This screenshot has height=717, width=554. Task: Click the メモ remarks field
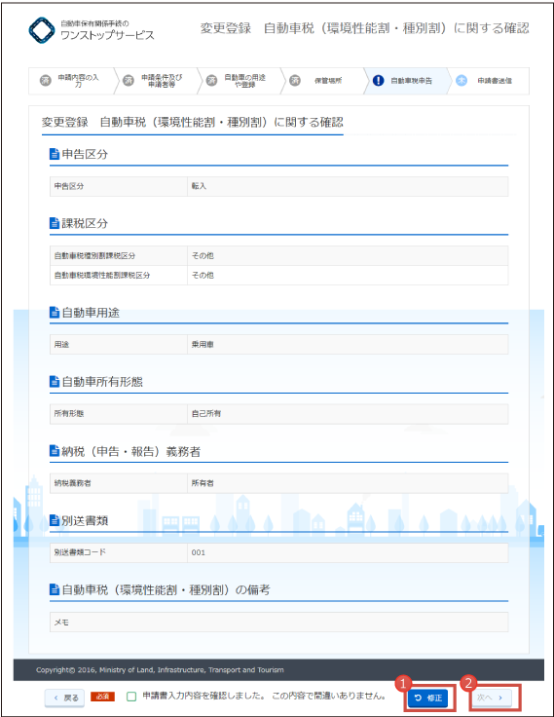tap(278, 623)
